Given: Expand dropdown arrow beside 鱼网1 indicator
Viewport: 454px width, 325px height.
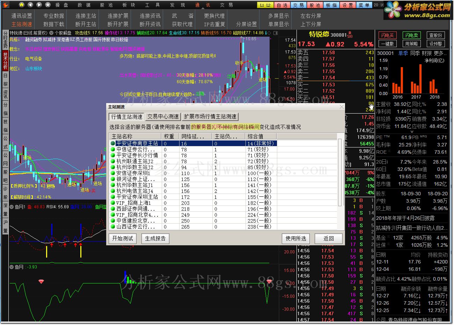Looking at the screenshot, I should pyautogui.click(x=12, y=207).
